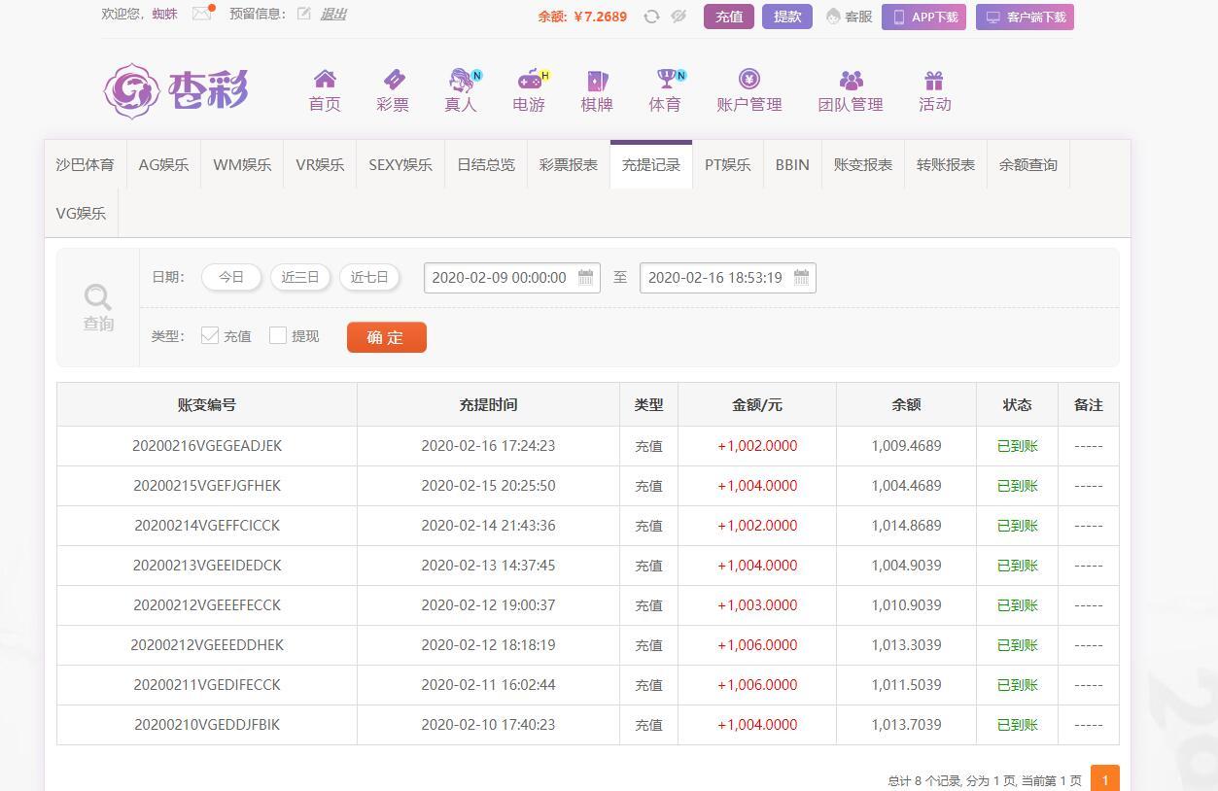Click record 20200212VGEEEFECCK
Screen dimensions: 1218x791
[x=207, y=605]
